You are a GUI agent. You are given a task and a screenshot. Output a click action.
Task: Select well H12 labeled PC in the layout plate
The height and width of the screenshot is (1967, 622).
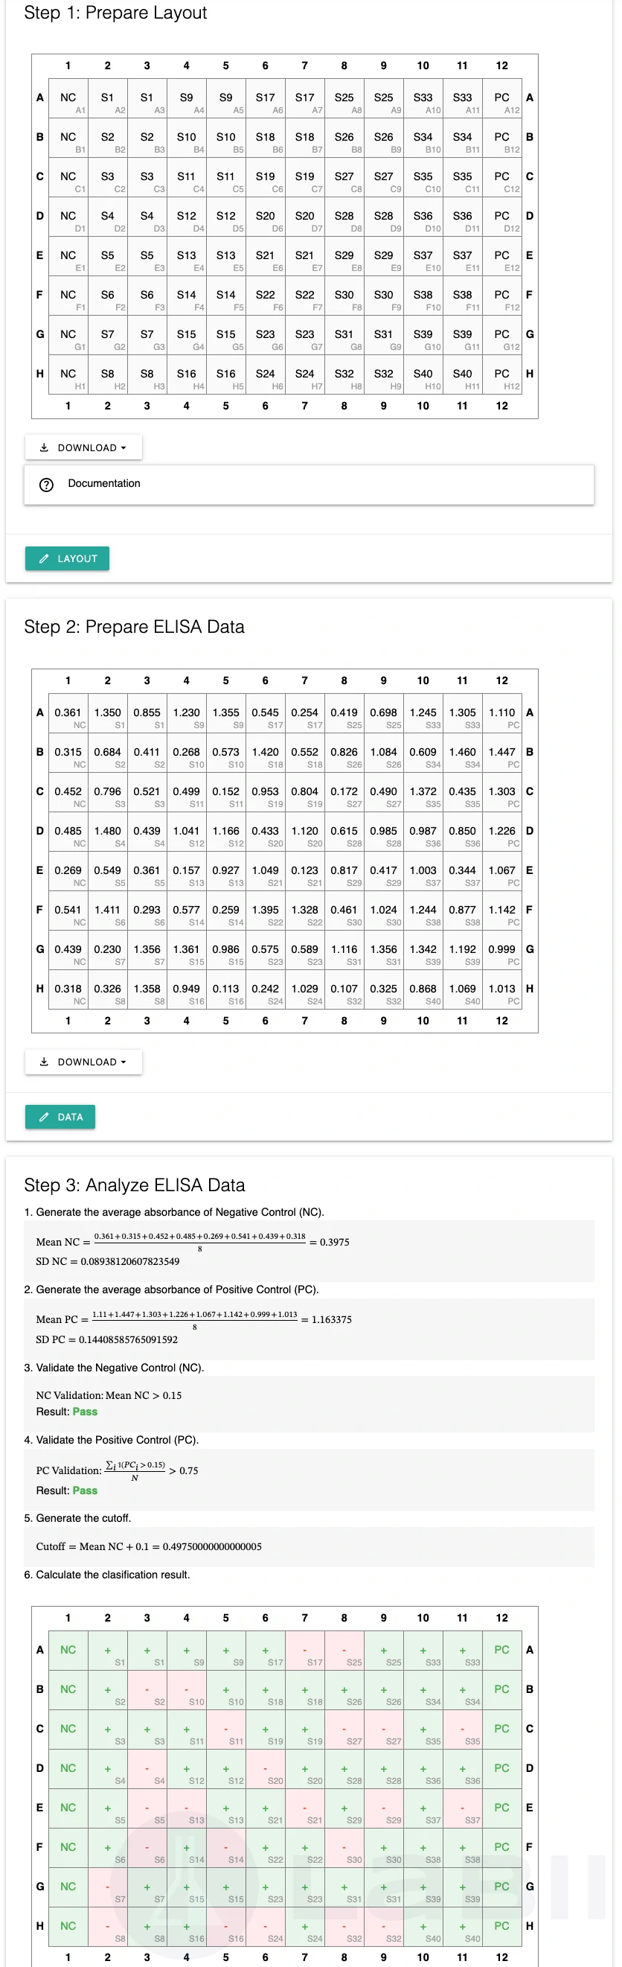tap(501, 374)
